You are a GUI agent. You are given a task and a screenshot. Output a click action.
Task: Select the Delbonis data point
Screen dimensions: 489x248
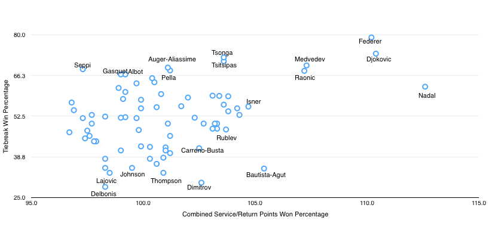(x=105, y=187)
